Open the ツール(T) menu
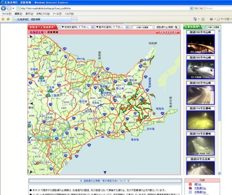Image resolution: width=232 pixels, height=195 pixels. [x=57, y=14]
